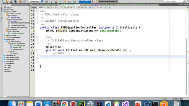Viewport: 189px width, 106px height.
Task: Open PrimaryController.java in the tree
Action: [x=18, y=25]
